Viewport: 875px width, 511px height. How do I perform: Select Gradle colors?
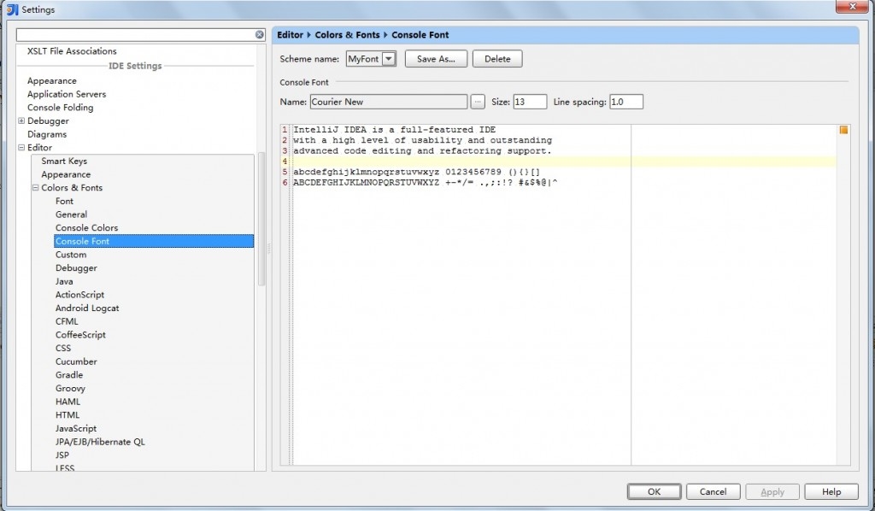click(69, 375)
